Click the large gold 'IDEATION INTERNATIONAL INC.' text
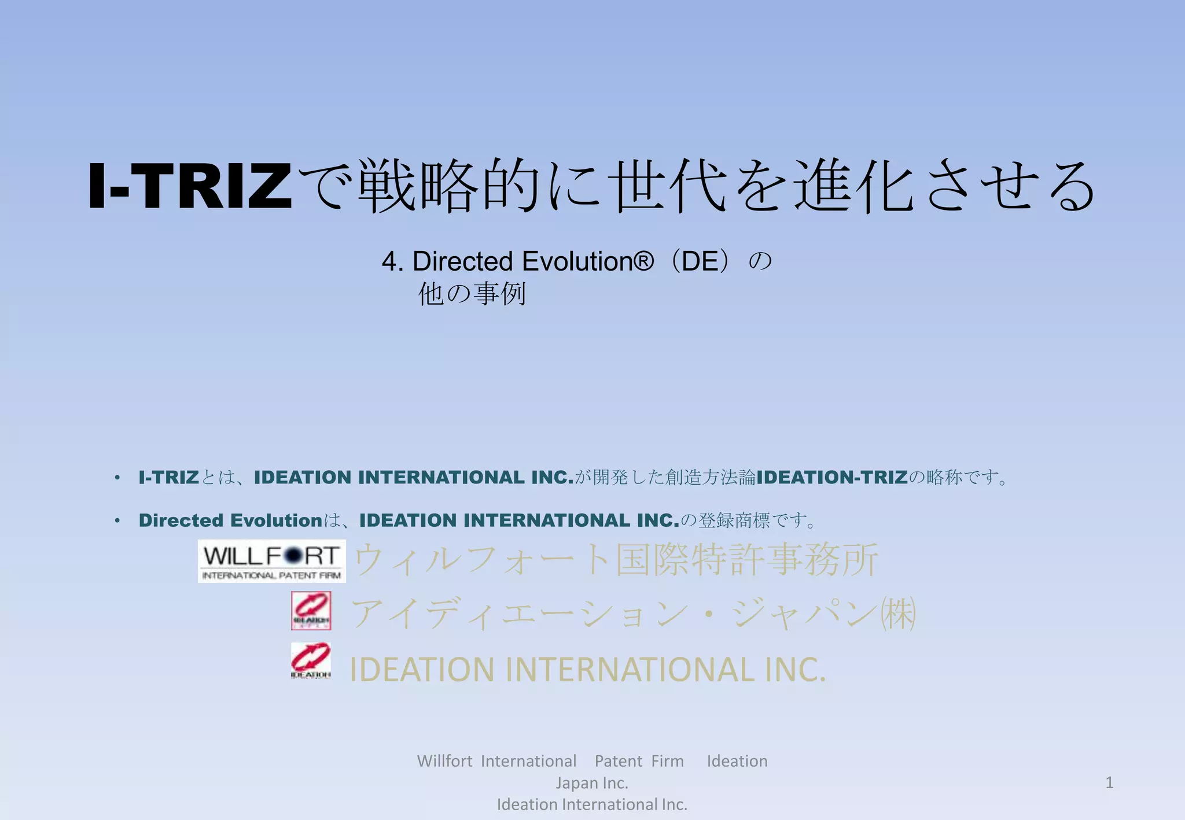The image size is (1185, 820). point(587,669)
